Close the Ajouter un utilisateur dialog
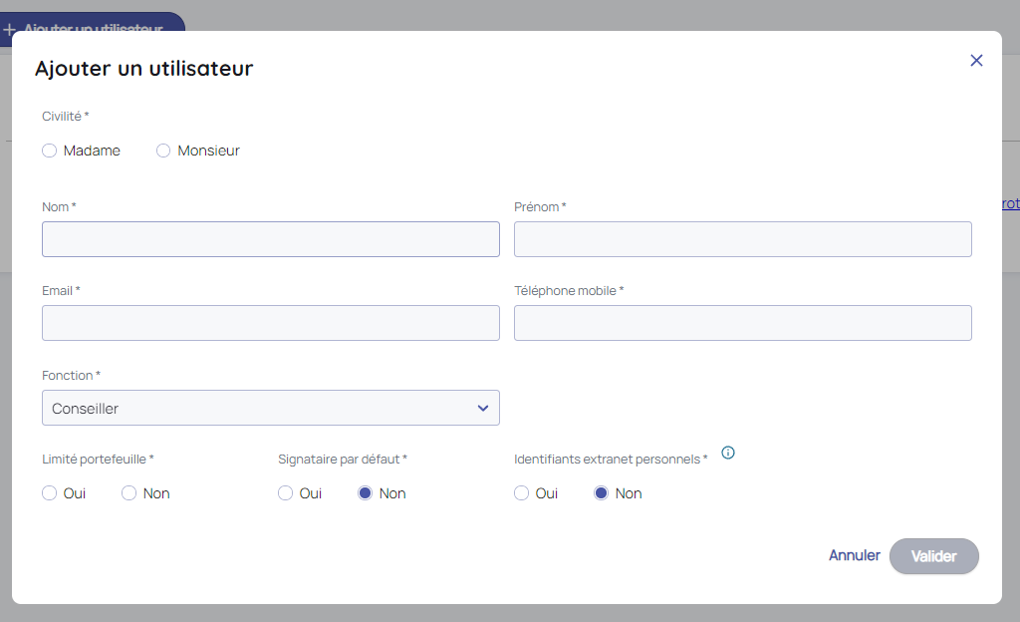This screenshot has width=1020, height=622. click(976, 61)
